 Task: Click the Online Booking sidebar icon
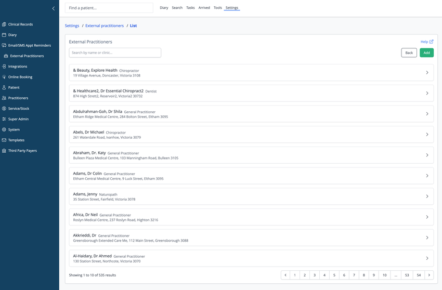pyautogui.click(x=4, y=77)
